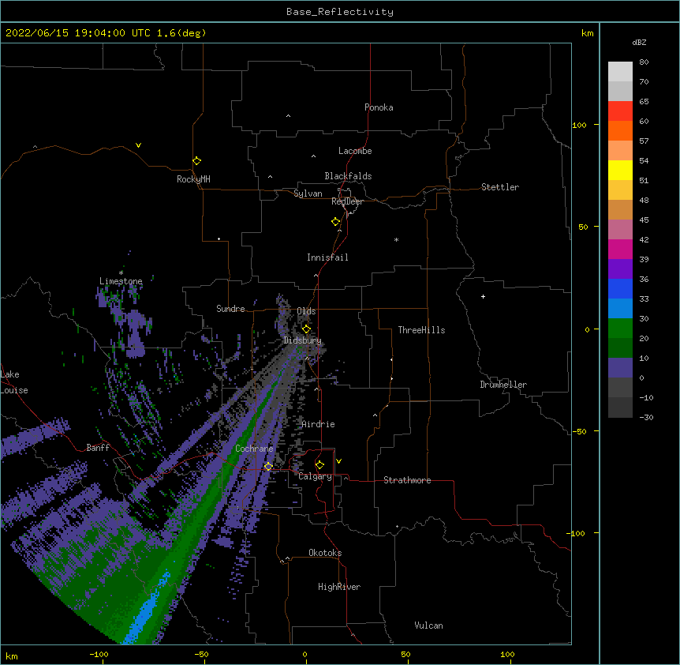Screen dimensions: 680x665
Task: Click the purple 0-10 dBZ legend swatch
Action: tap(620, 368)
